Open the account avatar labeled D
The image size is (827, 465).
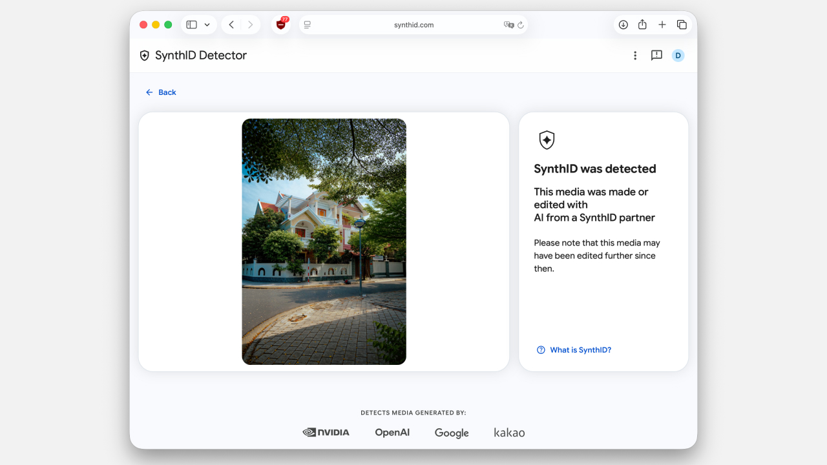[678, 56]
